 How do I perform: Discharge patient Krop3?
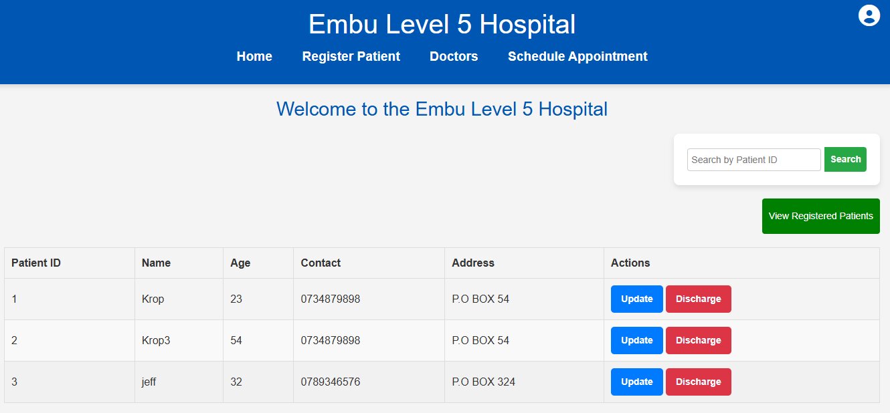pos(698,340)
